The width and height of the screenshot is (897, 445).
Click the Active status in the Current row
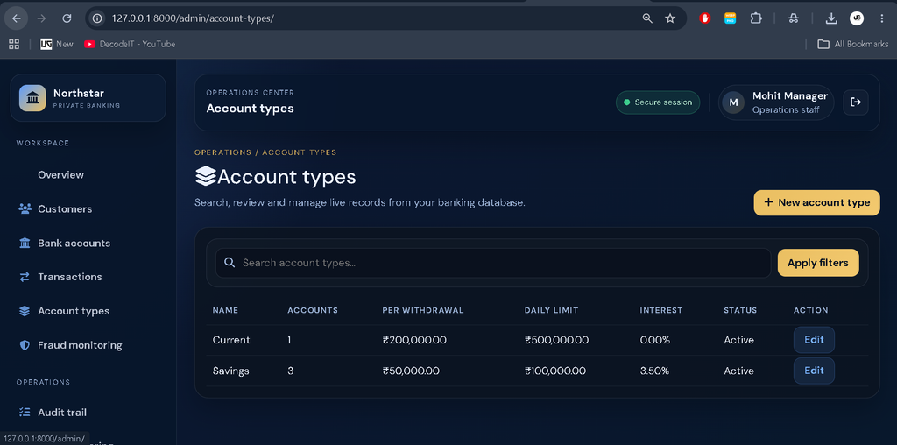point(738,340)
